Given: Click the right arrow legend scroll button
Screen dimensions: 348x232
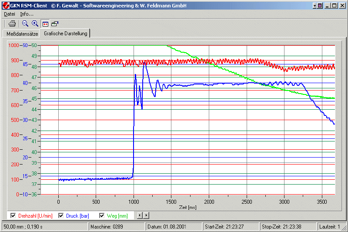Looking at the screenshot, I should [146, 215].
